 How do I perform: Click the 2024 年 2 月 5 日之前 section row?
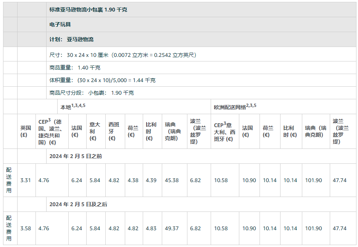(76, 156)
